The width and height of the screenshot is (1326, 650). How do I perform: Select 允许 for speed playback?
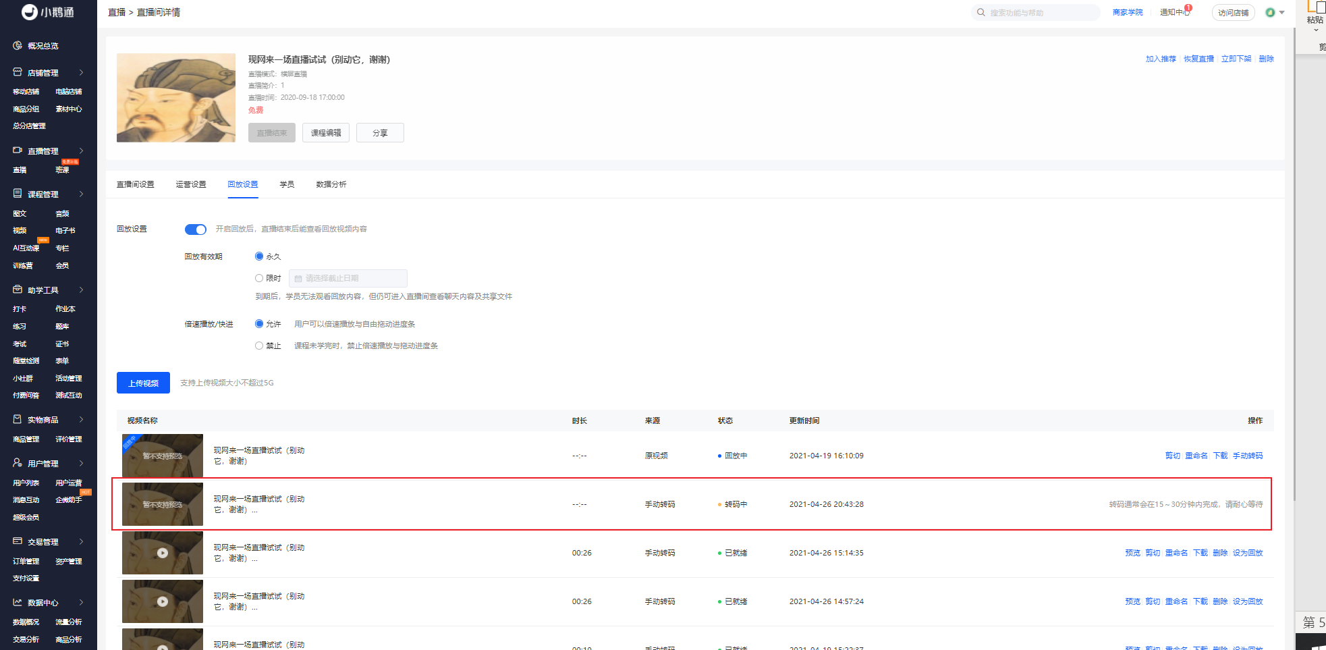pyautogui.click(x=259, y=324)
